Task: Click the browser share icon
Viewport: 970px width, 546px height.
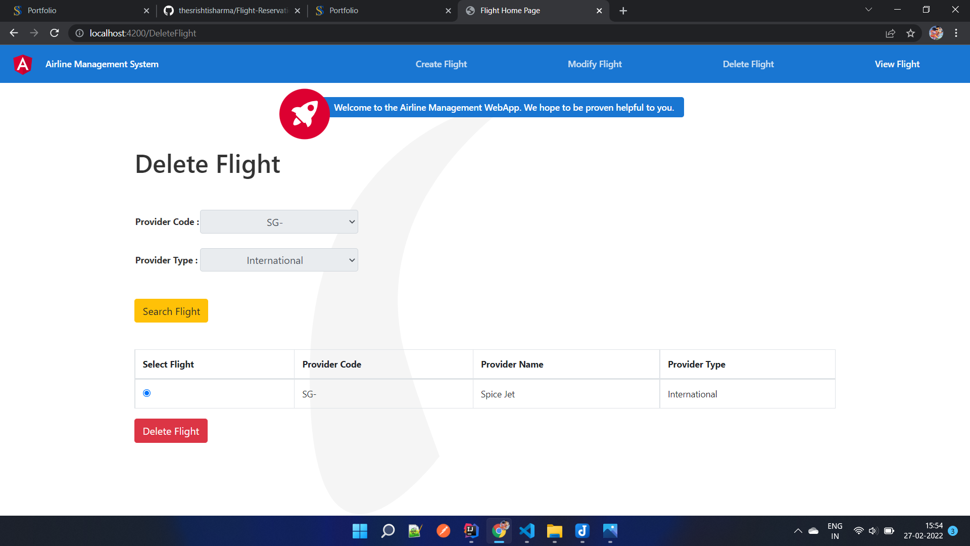Action: coord(890,33)
